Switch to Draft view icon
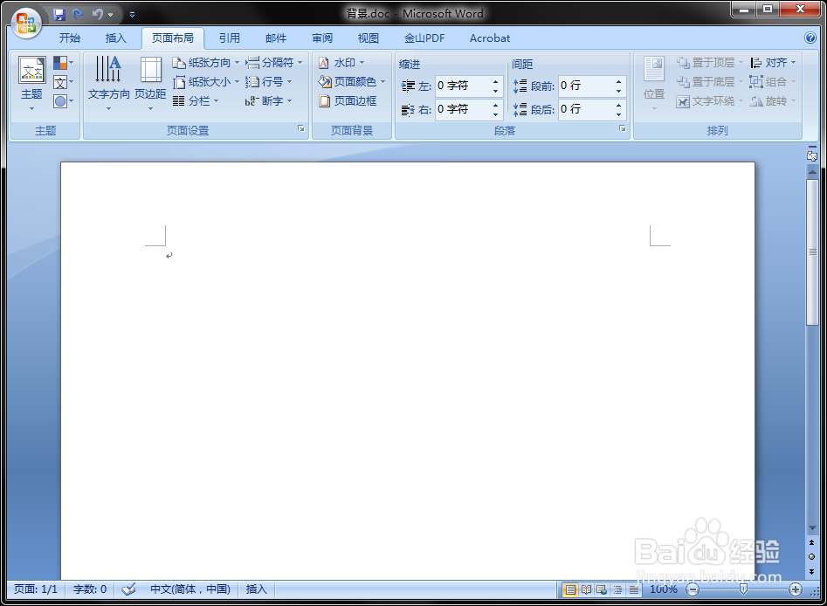Image resolution: width=827 pixels, height=606 pixels. [x=633, y=589]
